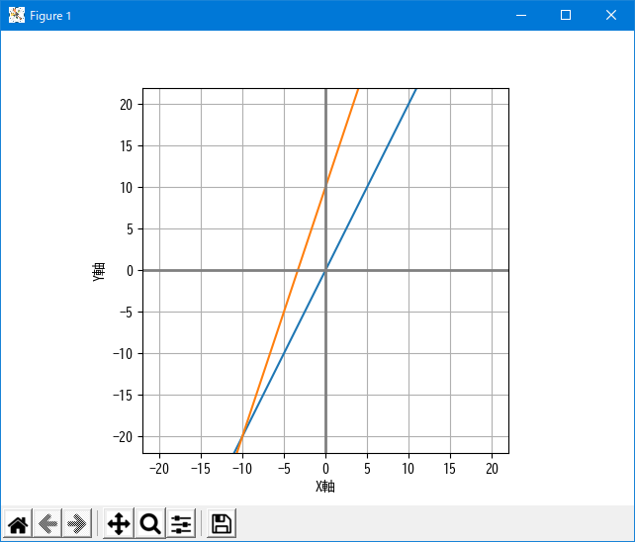Image resolution: width=635 pixels, height=542 pixels.
Task: Click the y-axis tick label 15
Action: (x=126, y=146)
